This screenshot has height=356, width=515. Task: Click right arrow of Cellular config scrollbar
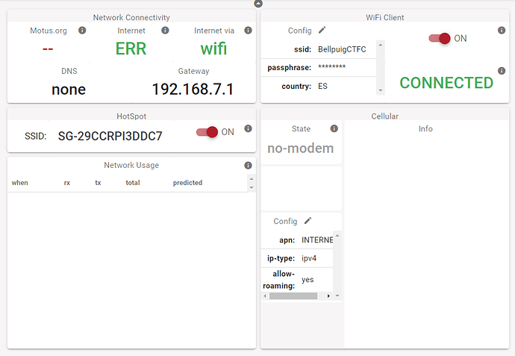point(328,296)
